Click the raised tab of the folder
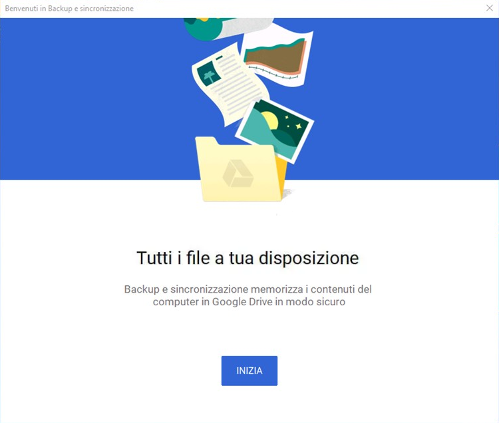This screenshot has width=499, height=423. [206, 141]
